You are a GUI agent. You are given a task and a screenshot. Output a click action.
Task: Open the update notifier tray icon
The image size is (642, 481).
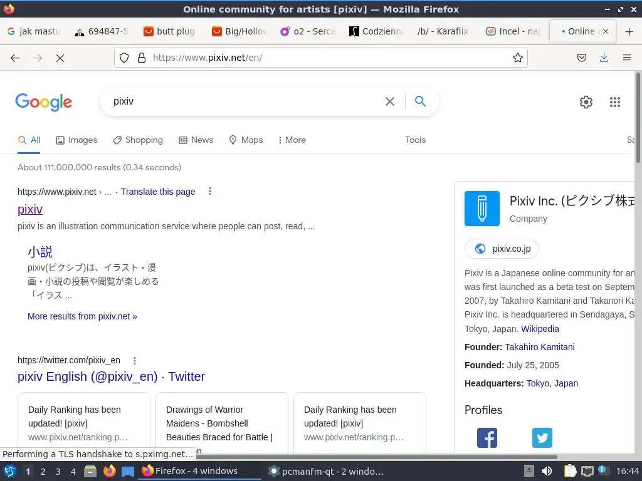point(603,470)
